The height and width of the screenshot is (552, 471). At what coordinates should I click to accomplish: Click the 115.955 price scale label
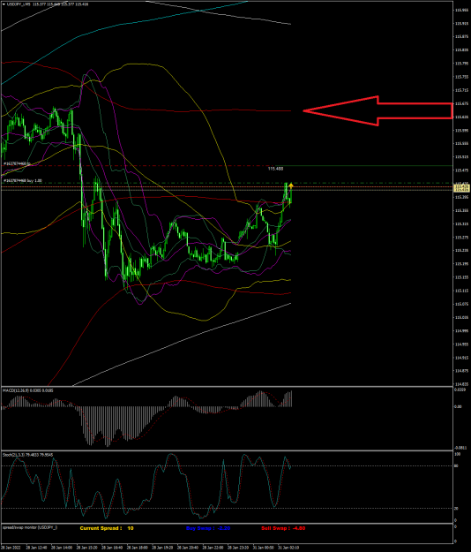(461, 10)
